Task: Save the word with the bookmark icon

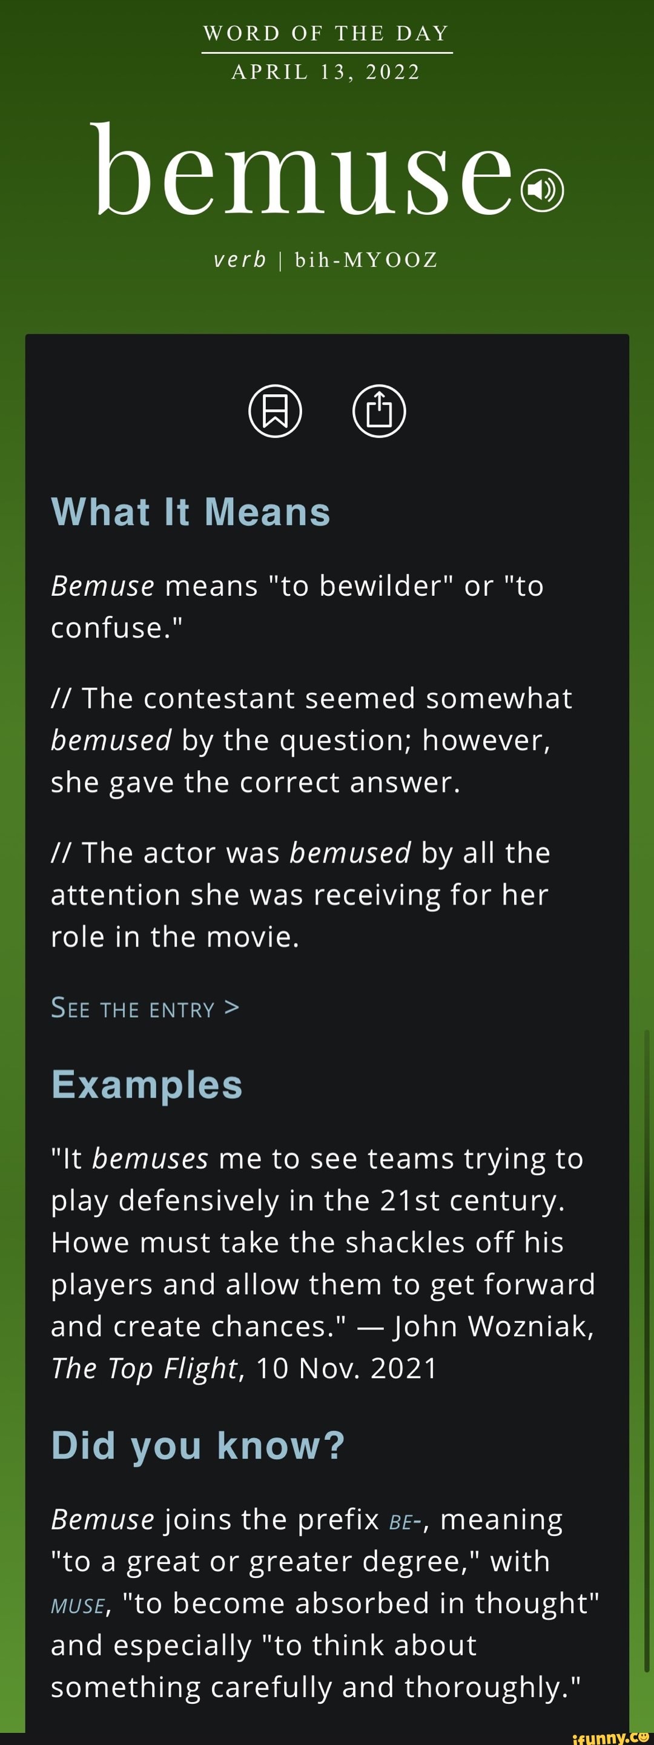Action: coord(274,411)
